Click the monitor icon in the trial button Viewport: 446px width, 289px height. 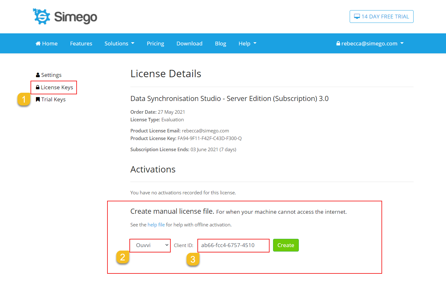[357, 17]
